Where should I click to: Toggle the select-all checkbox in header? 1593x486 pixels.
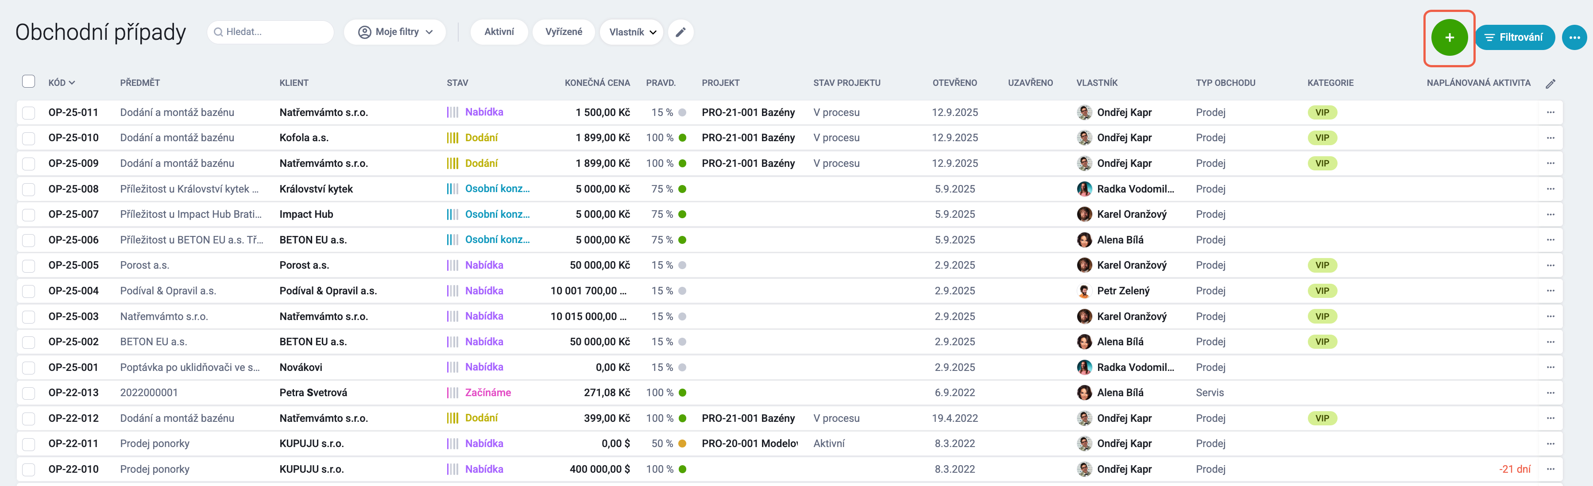pyautogui.click(x=28, y=81)
